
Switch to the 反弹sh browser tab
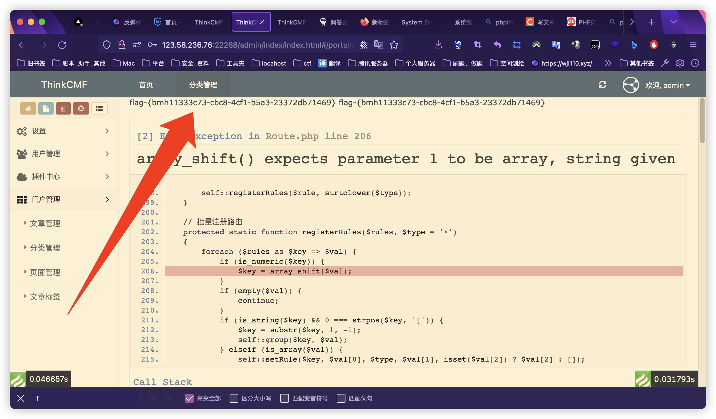click(127, 22)
